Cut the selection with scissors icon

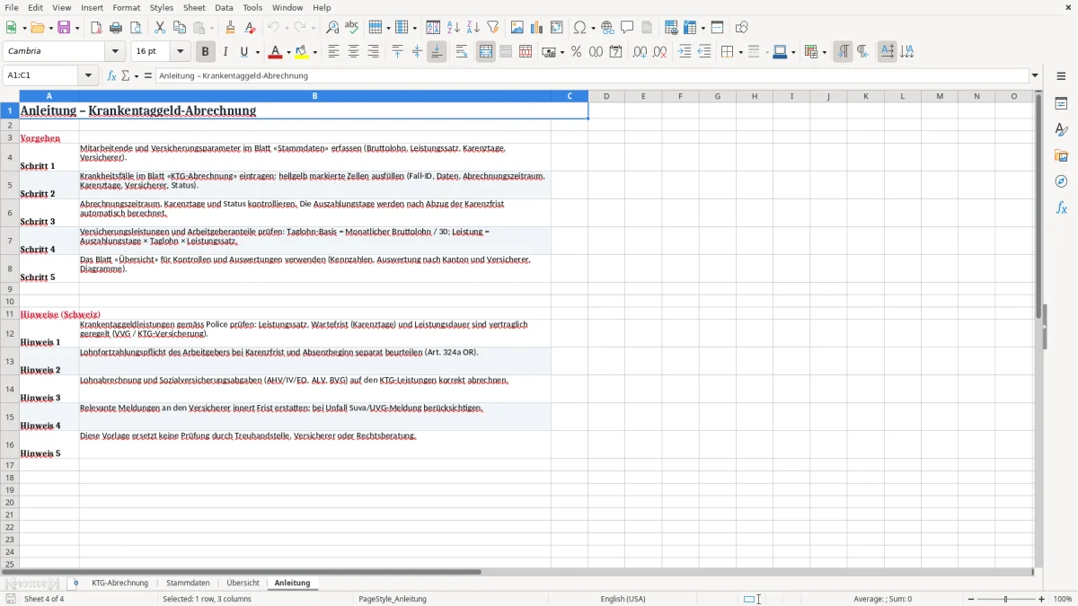pos(160,28)
